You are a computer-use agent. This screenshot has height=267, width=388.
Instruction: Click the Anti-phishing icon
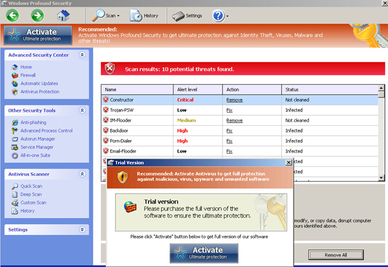pos(15,123)
